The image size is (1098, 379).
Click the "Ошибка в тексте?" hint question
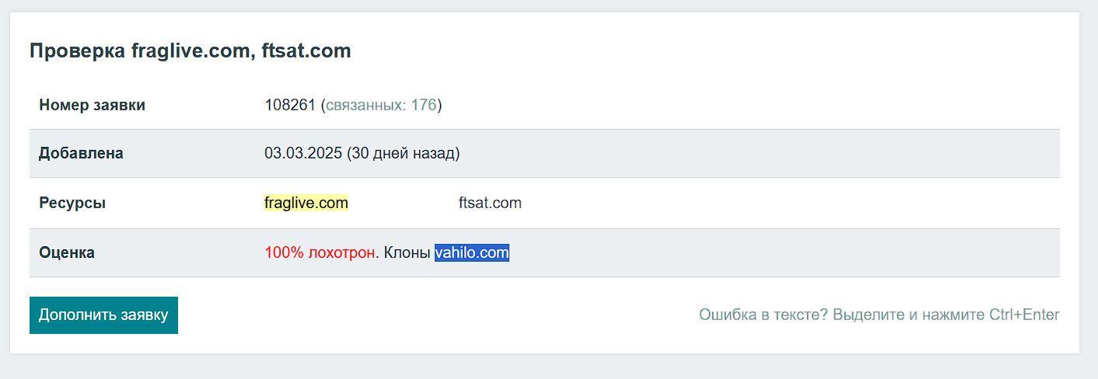coord(763,315)
